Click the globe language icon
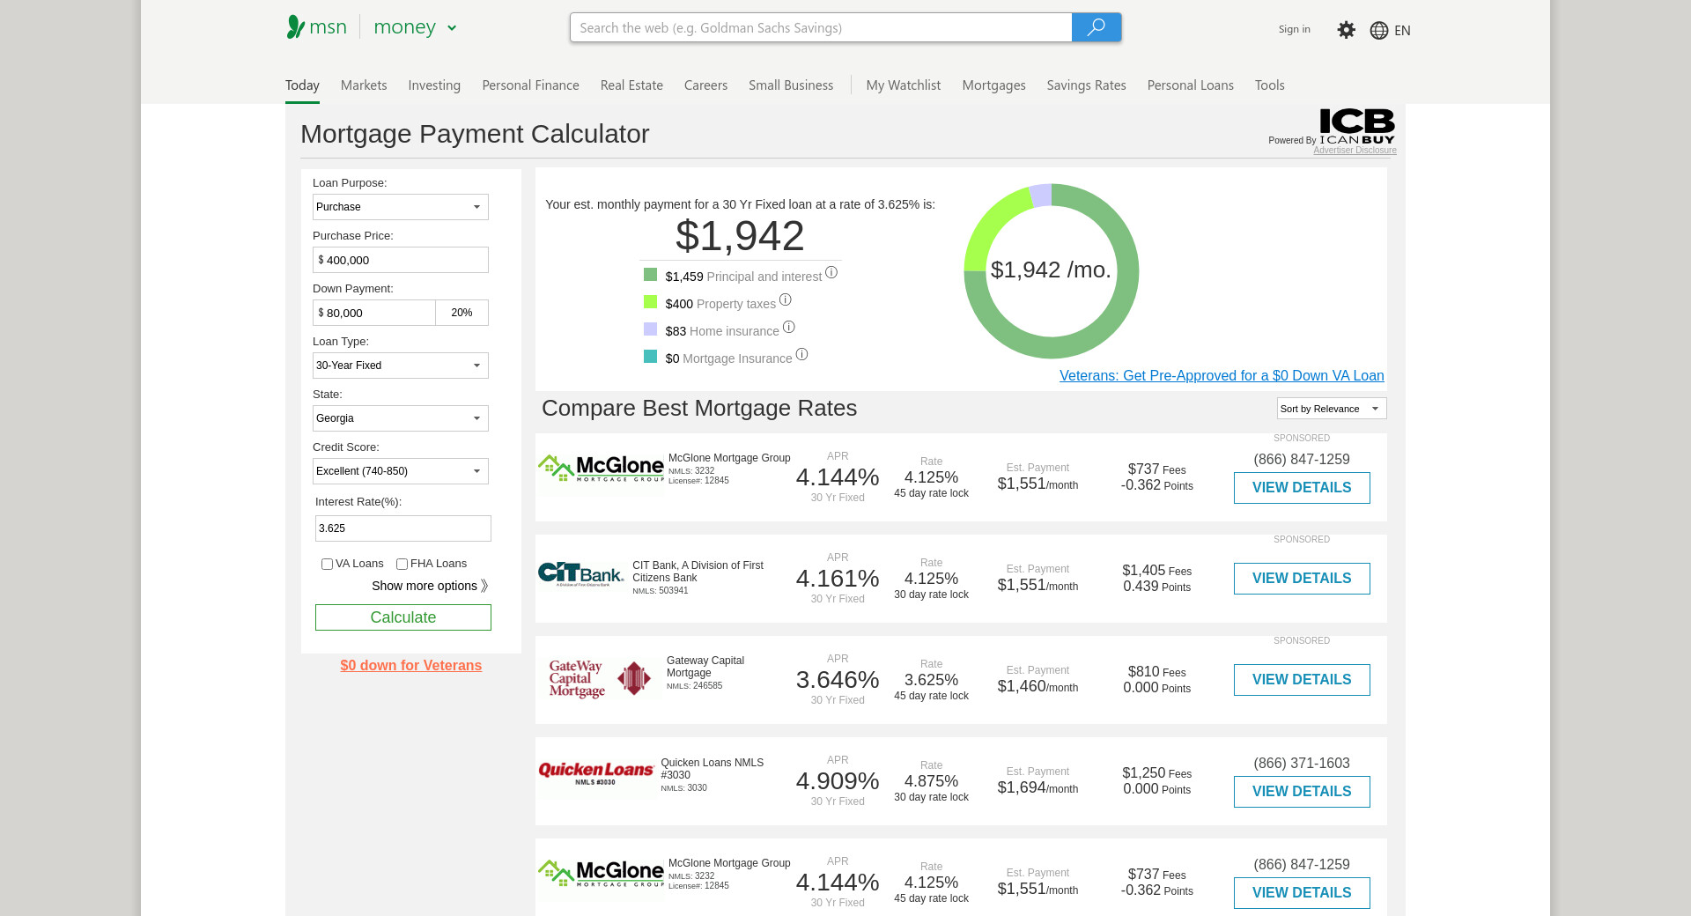This screenshot has height=916, width=1691. coord(1378,31)
